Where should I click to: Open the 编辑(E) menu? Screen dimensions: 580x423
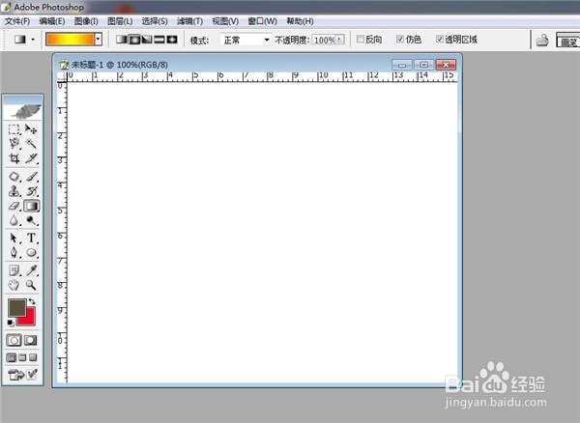pos(52,21)
